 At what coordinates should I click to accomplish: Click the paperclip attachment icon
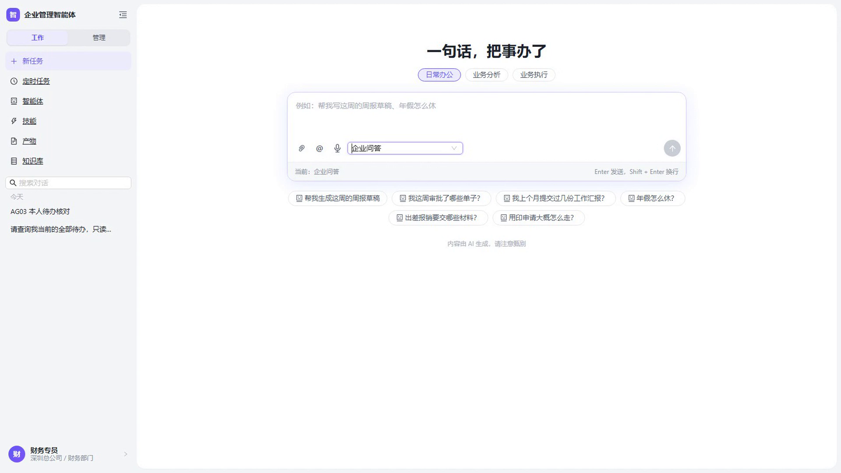(301, 148)
